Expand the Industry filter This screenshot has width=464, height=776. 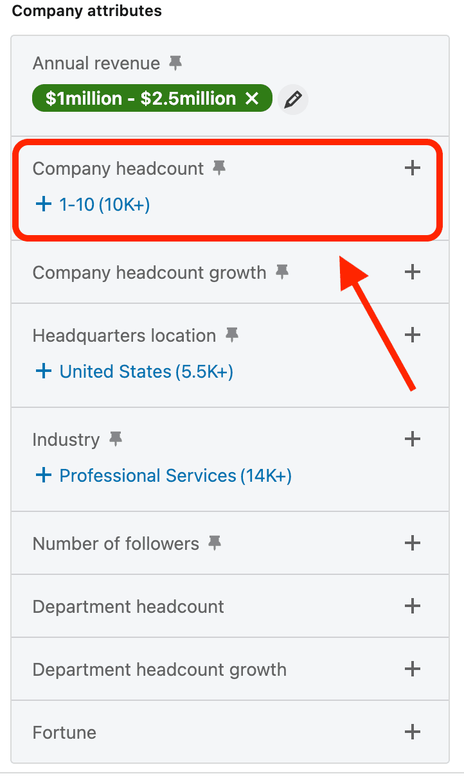tap(412, 439)
